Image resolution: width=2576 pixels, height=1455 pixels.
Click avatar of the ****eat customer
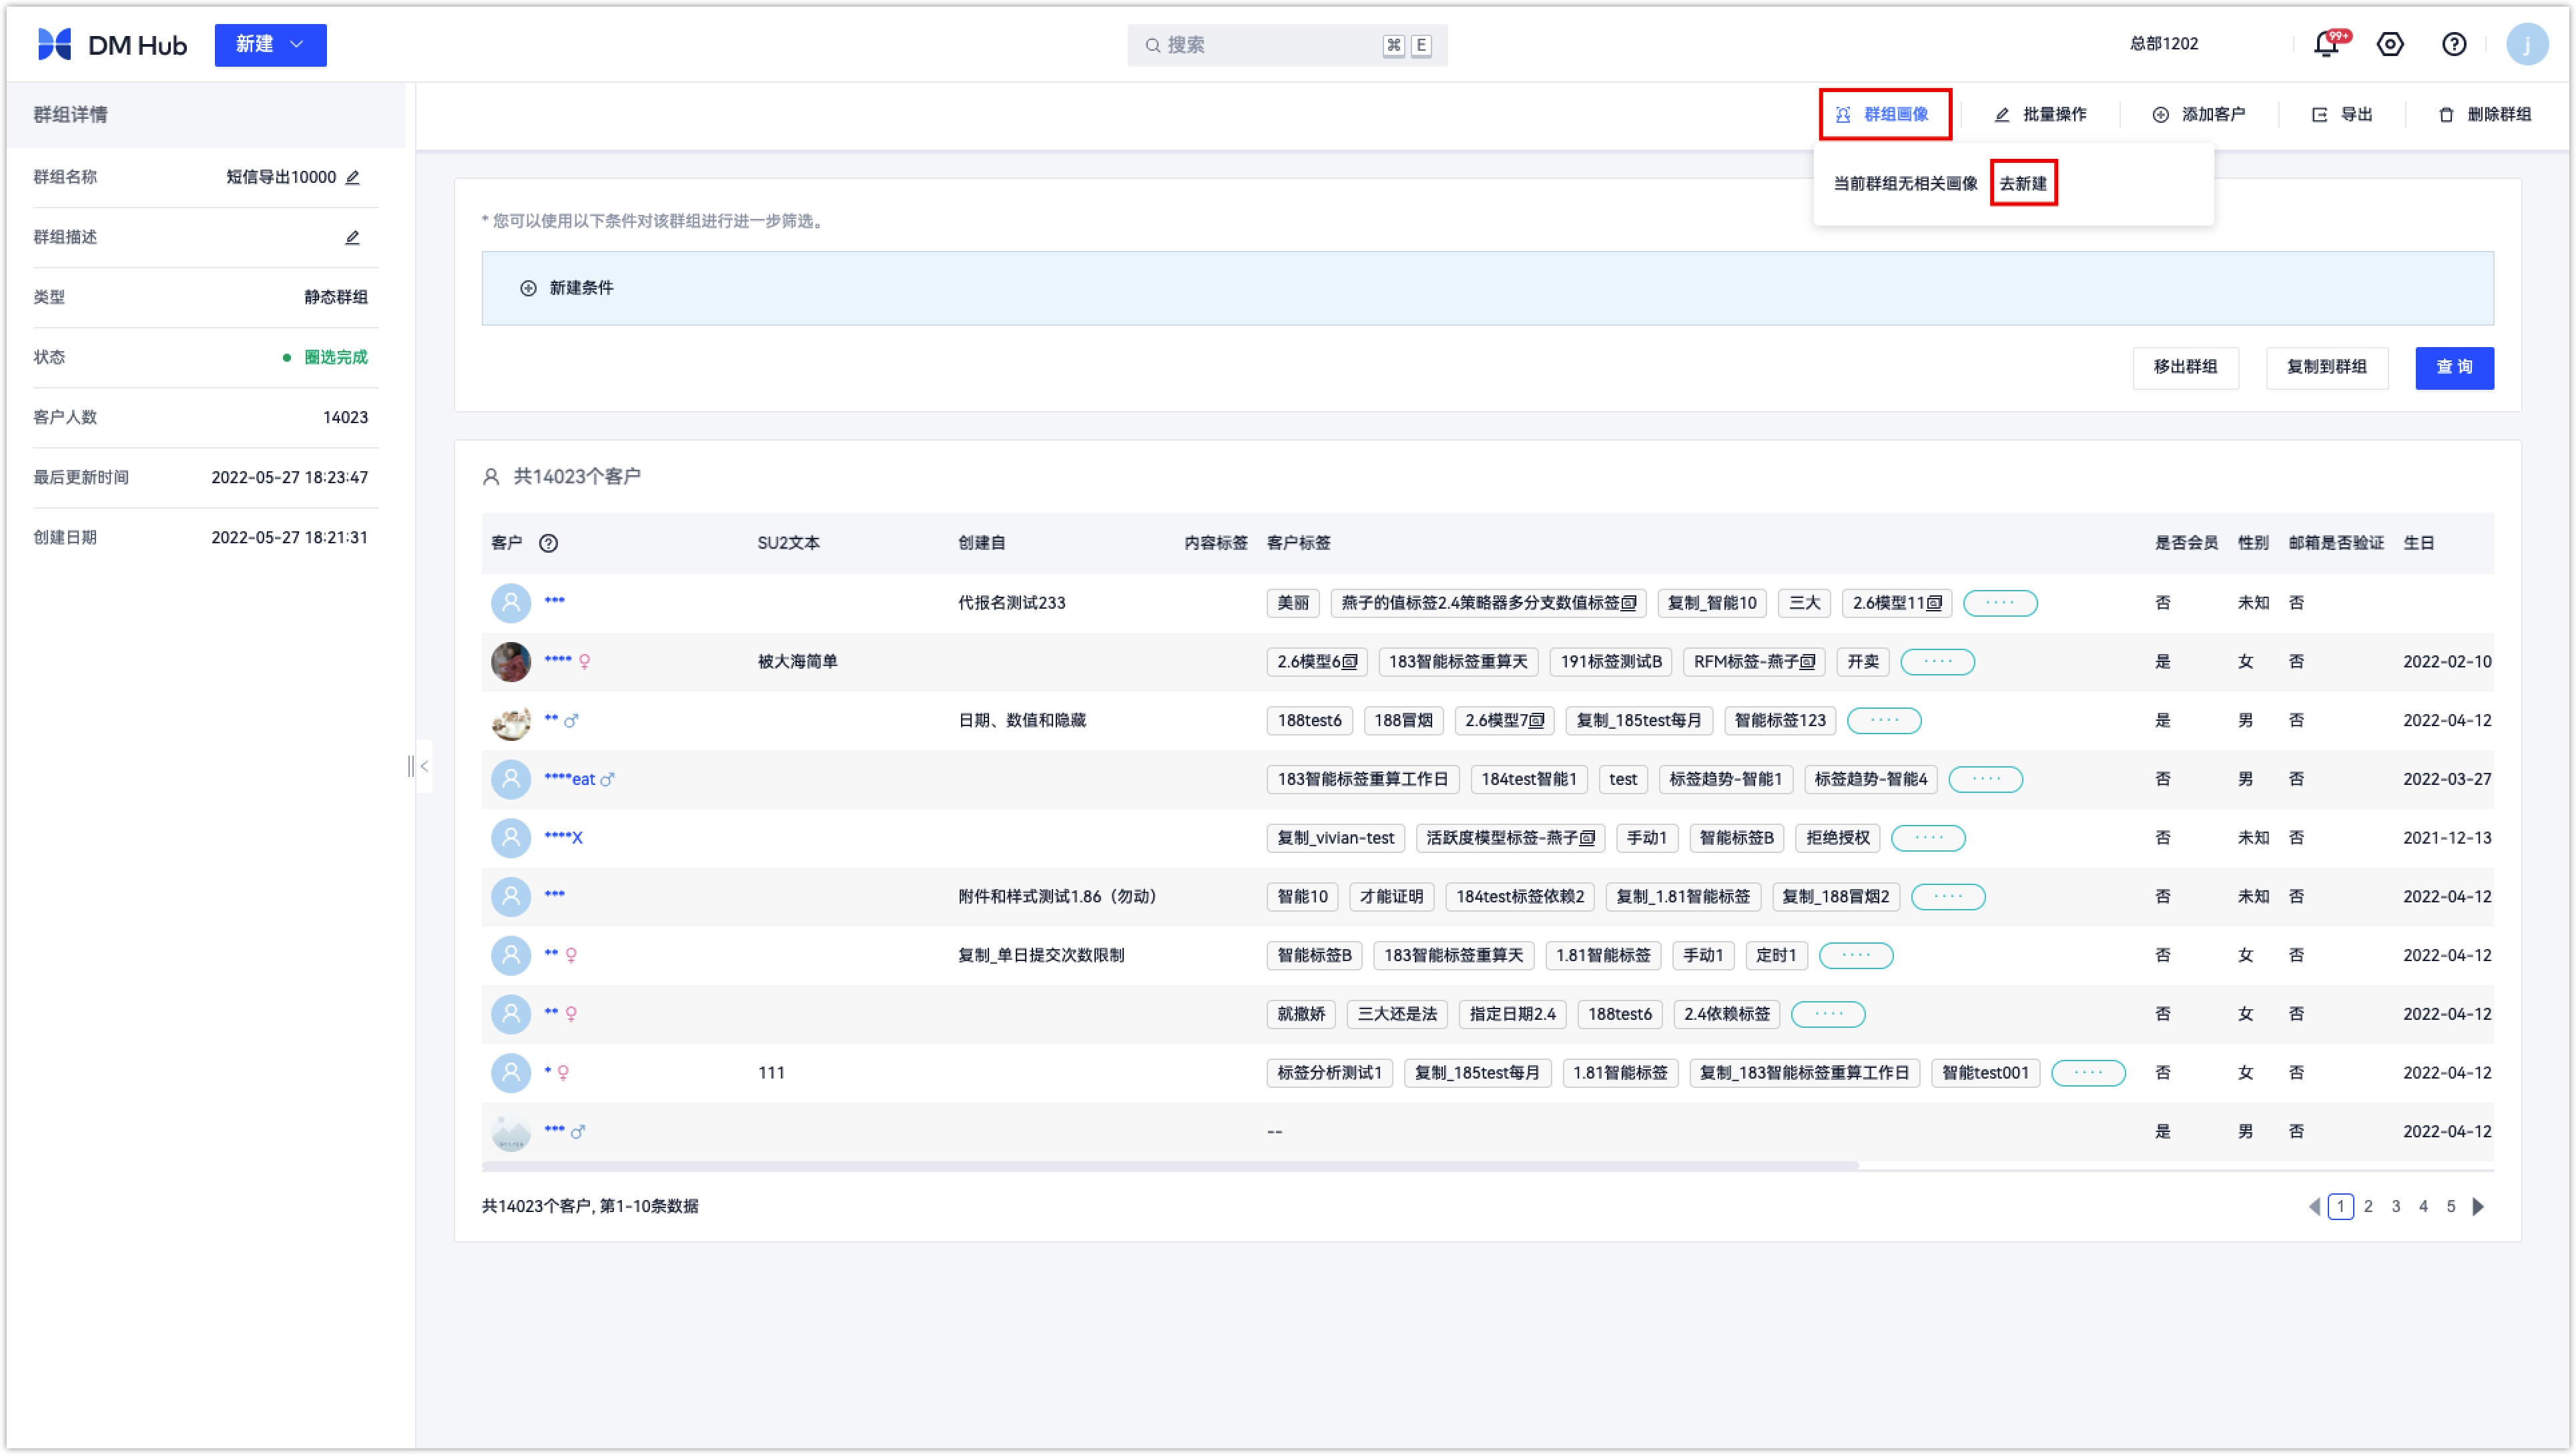tap(511, 779)
